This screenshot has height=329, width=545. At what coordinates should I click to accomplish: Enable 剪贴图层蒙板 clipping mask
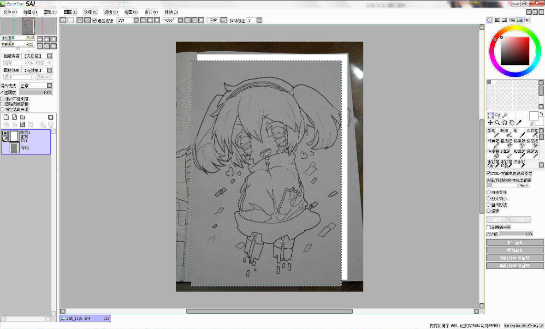click(x=2, y=104)
